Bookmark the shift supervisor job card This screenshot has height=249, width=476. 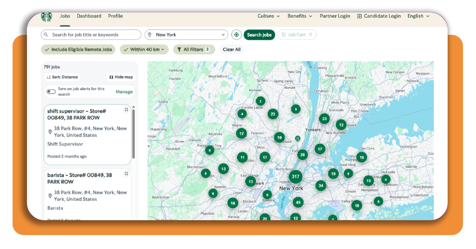tap(126, 110)
